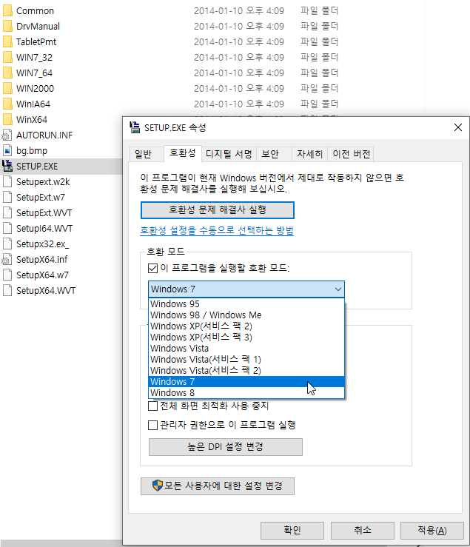
Task: Click the TabletPmt folder icon
Action: [x=7, y=42]
